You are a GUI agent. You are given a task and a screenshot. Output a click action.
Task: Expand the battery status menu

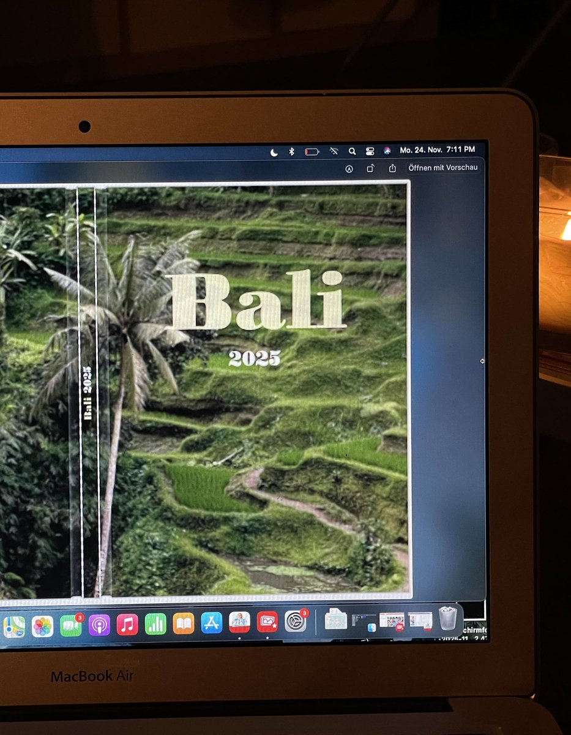(312, 150)
